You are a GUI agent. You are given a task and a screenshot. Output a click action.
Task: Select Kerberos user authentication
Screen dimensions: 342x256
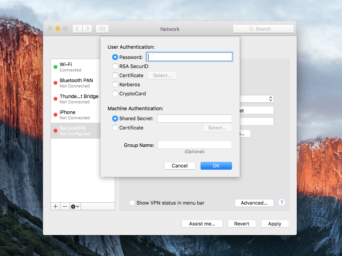(x=115, y=85)
